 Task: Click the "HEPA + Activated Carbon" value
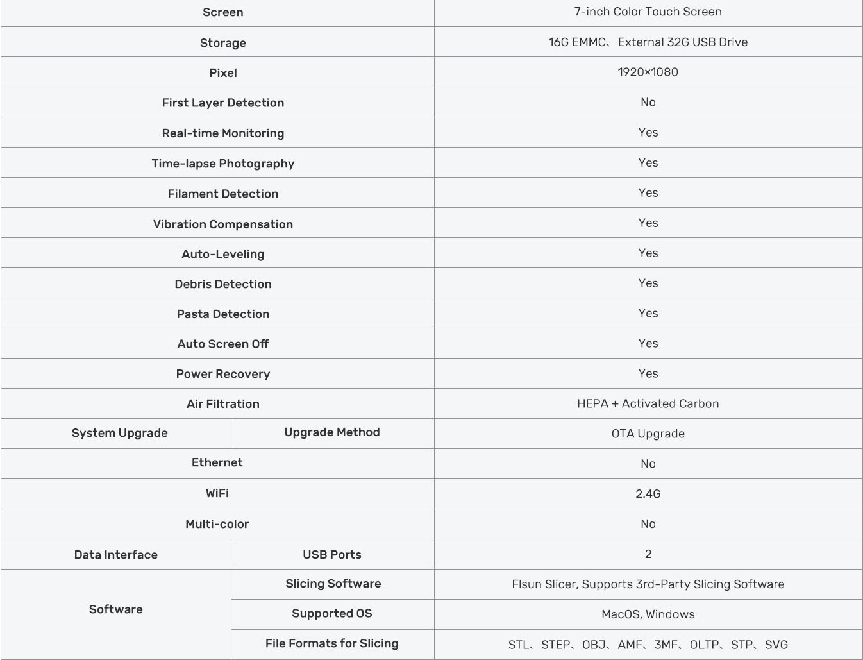[648, 403]
